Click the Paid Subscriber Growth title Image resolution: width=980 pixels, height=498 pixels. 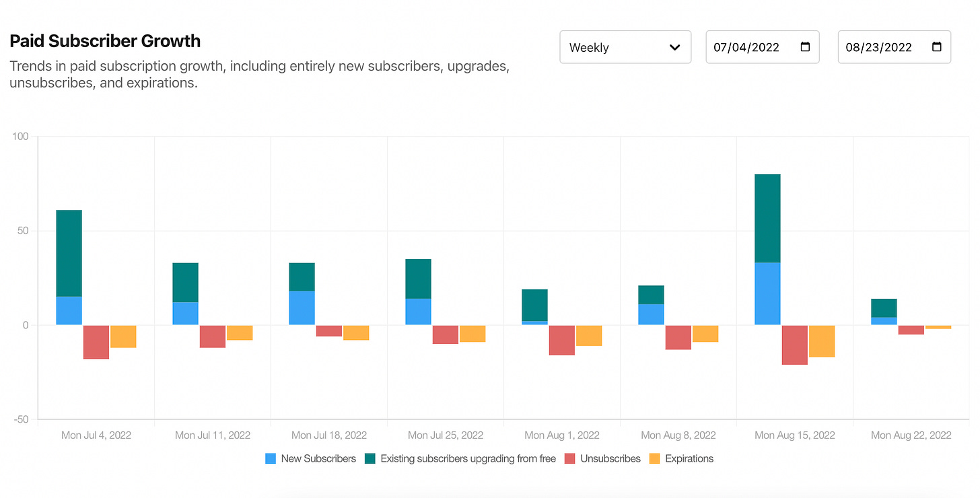(x=105, y=41)
